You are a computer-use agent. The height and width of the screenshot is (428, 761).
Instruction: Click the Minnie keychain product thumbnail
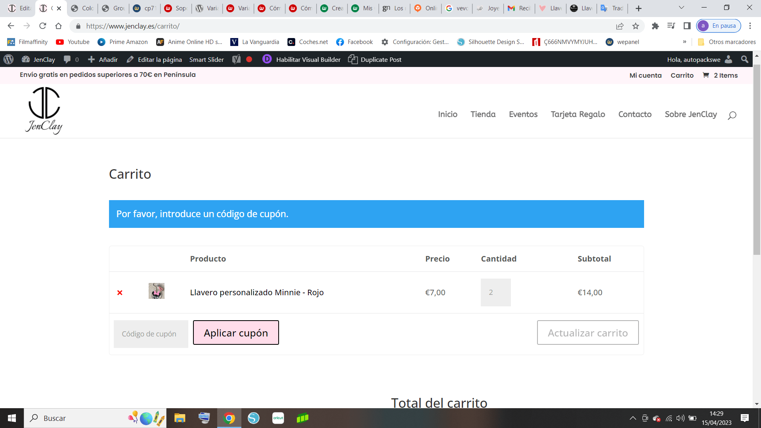(x=157, y=291)
